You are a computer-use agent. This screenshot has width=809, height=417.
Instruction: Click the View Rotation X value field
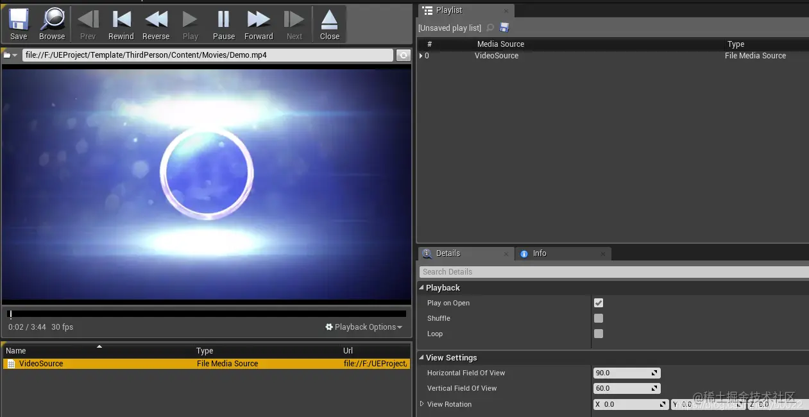point(631,404)
